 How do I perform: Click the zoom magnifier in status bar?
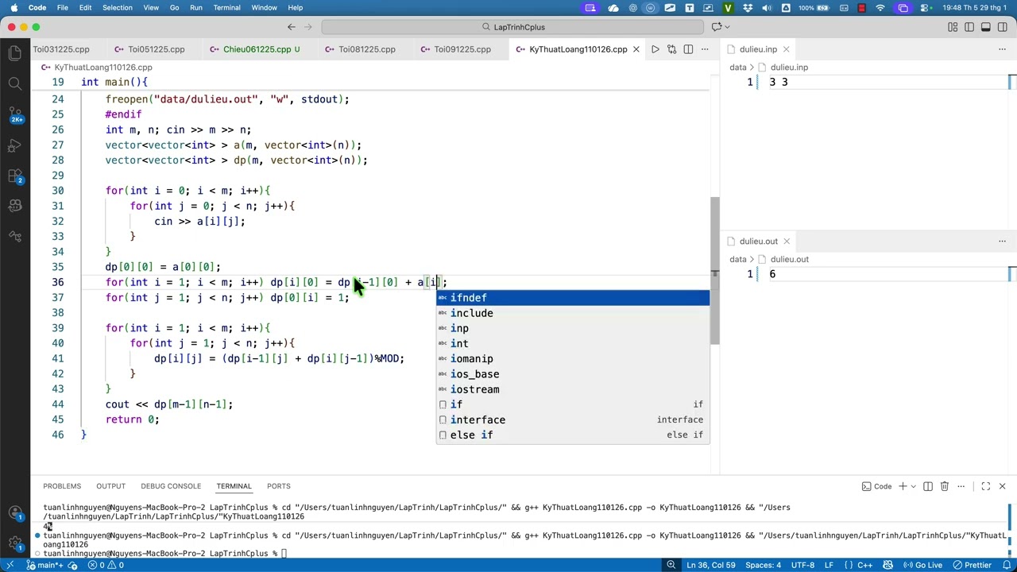(671, 565)
